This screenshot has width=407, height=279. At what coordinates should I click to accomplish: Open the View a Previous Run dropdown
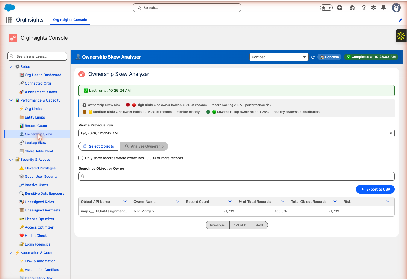coord(236,133)
